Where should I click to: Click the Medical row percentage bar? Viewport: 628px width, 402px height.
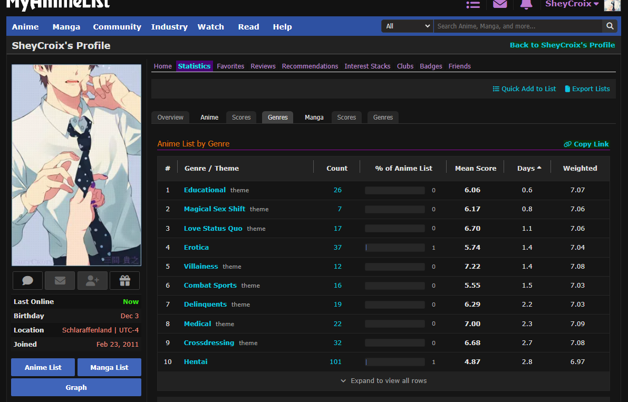click(395, 323)
